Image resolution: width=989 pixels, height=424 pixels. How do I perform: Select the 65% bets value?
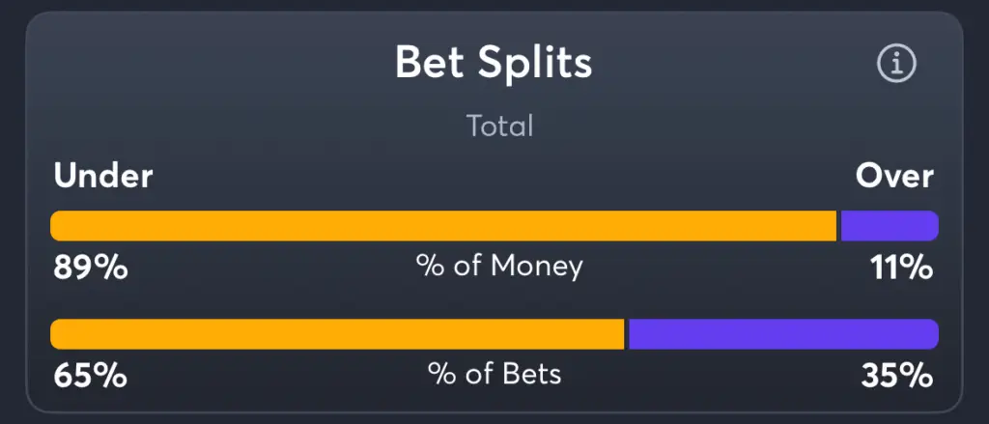(90, 377)
